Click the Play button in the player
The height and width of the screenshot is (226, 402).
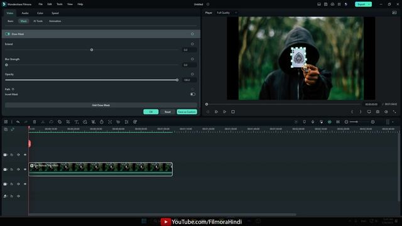pos(225,112)
